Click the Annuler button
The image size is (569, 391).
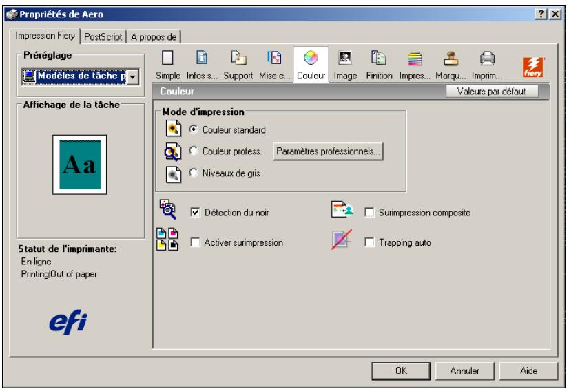(x=464, y=370)
